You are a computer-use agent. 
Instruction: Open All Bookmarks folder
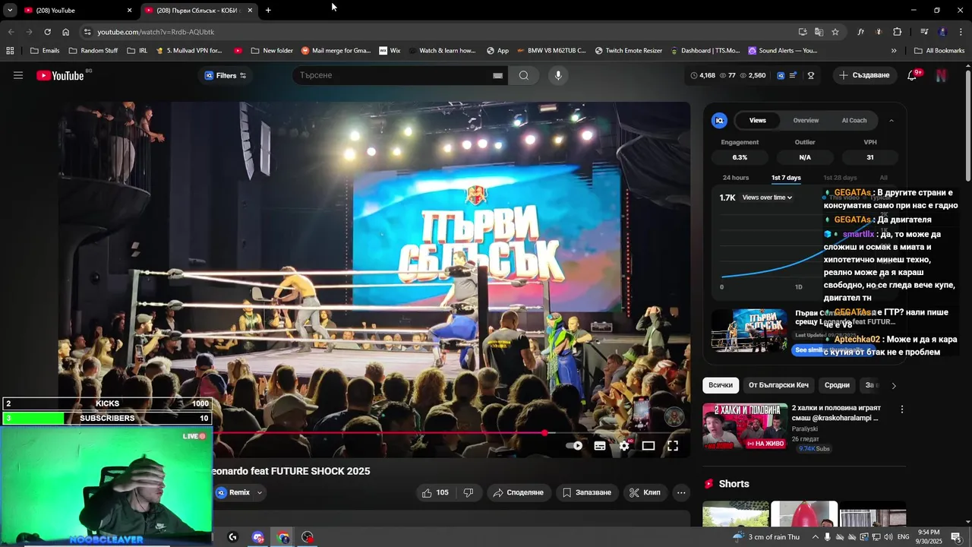[x=939, y=50]
